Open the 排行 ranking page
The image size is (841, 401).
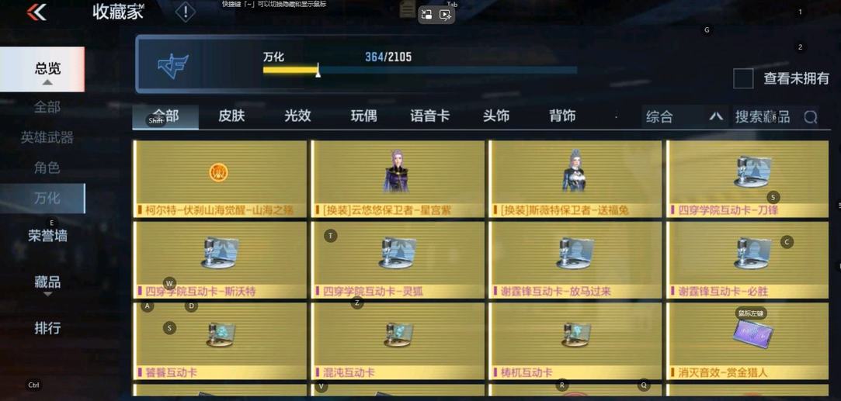(x=47, y=328)
